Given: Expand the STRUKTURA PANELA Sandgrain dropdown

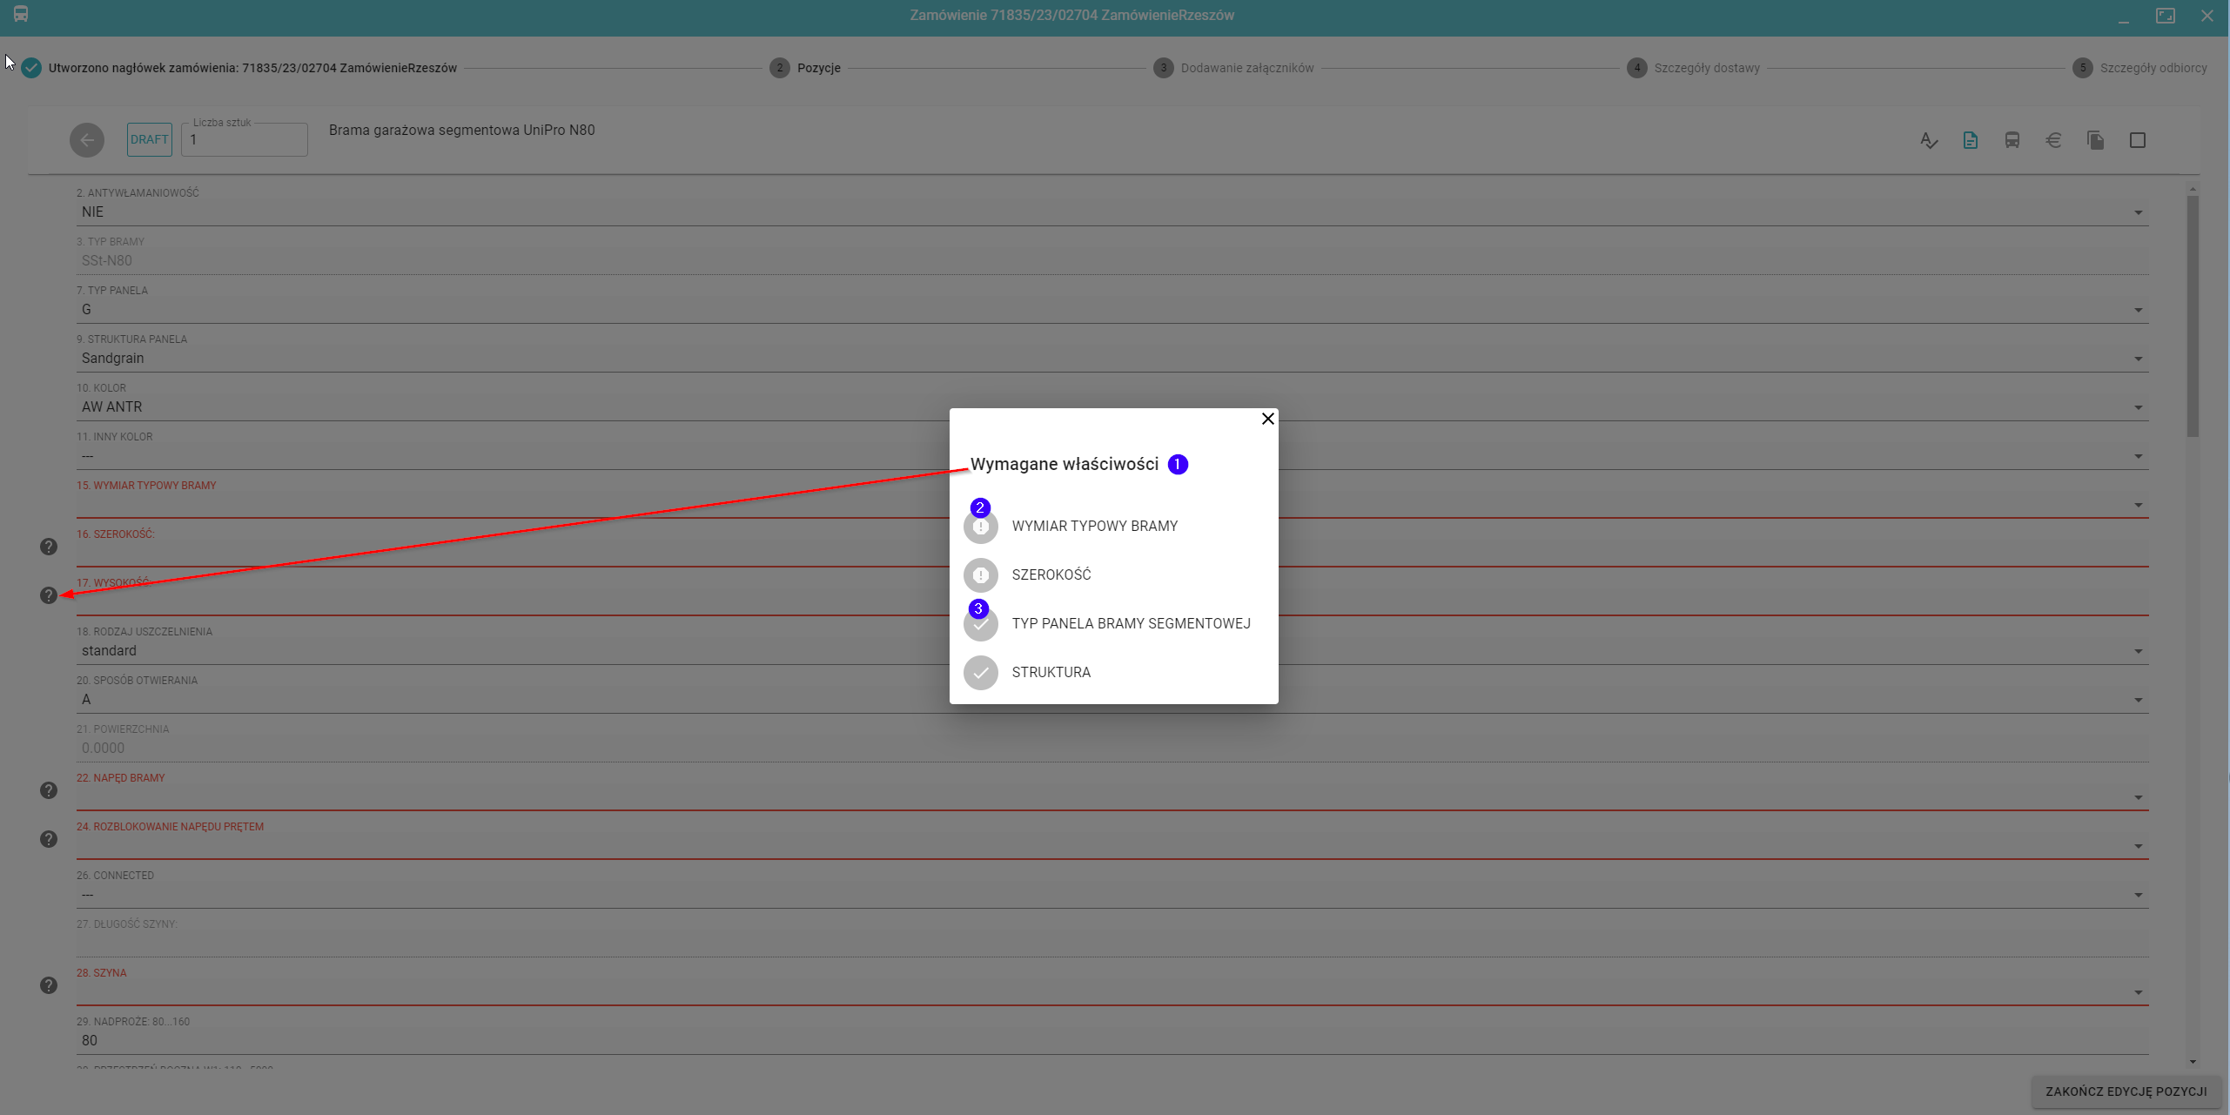Looking at the screenshot, I should pos(2138,359).
